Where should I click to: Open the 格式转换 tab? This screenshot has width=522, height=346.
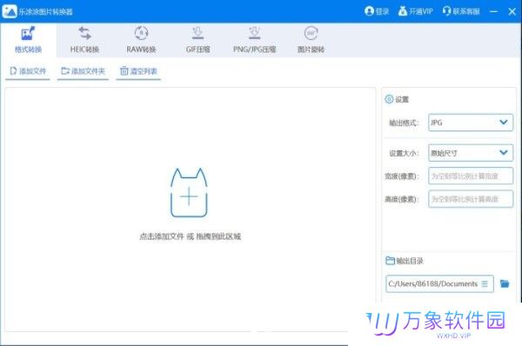click(28, 40)
